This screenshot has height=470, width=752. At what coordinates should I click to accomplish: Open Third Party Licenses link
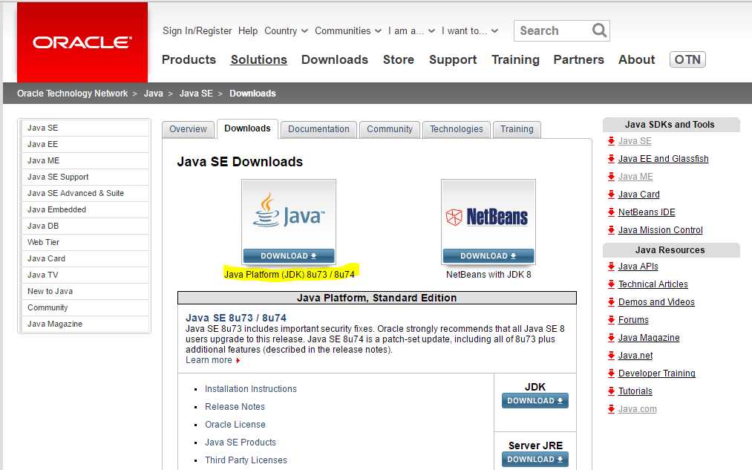click(x=246, y=460)
